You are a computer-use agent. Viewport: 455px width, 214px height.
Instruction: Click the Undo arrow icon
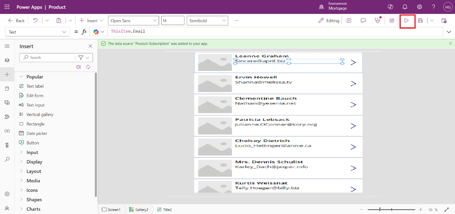click(x=35, y=20)
